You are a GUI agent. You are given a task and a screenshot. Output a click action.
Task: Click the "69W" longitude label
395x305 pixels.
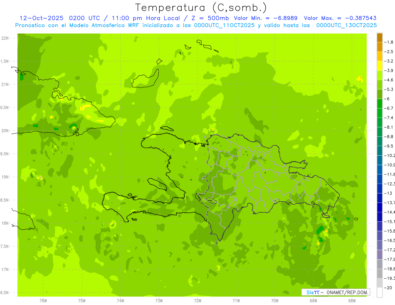click(313, 300)
